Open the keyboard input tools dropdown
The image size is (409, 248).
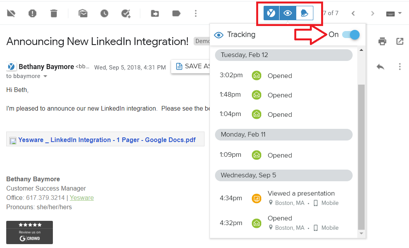point(393,13)
